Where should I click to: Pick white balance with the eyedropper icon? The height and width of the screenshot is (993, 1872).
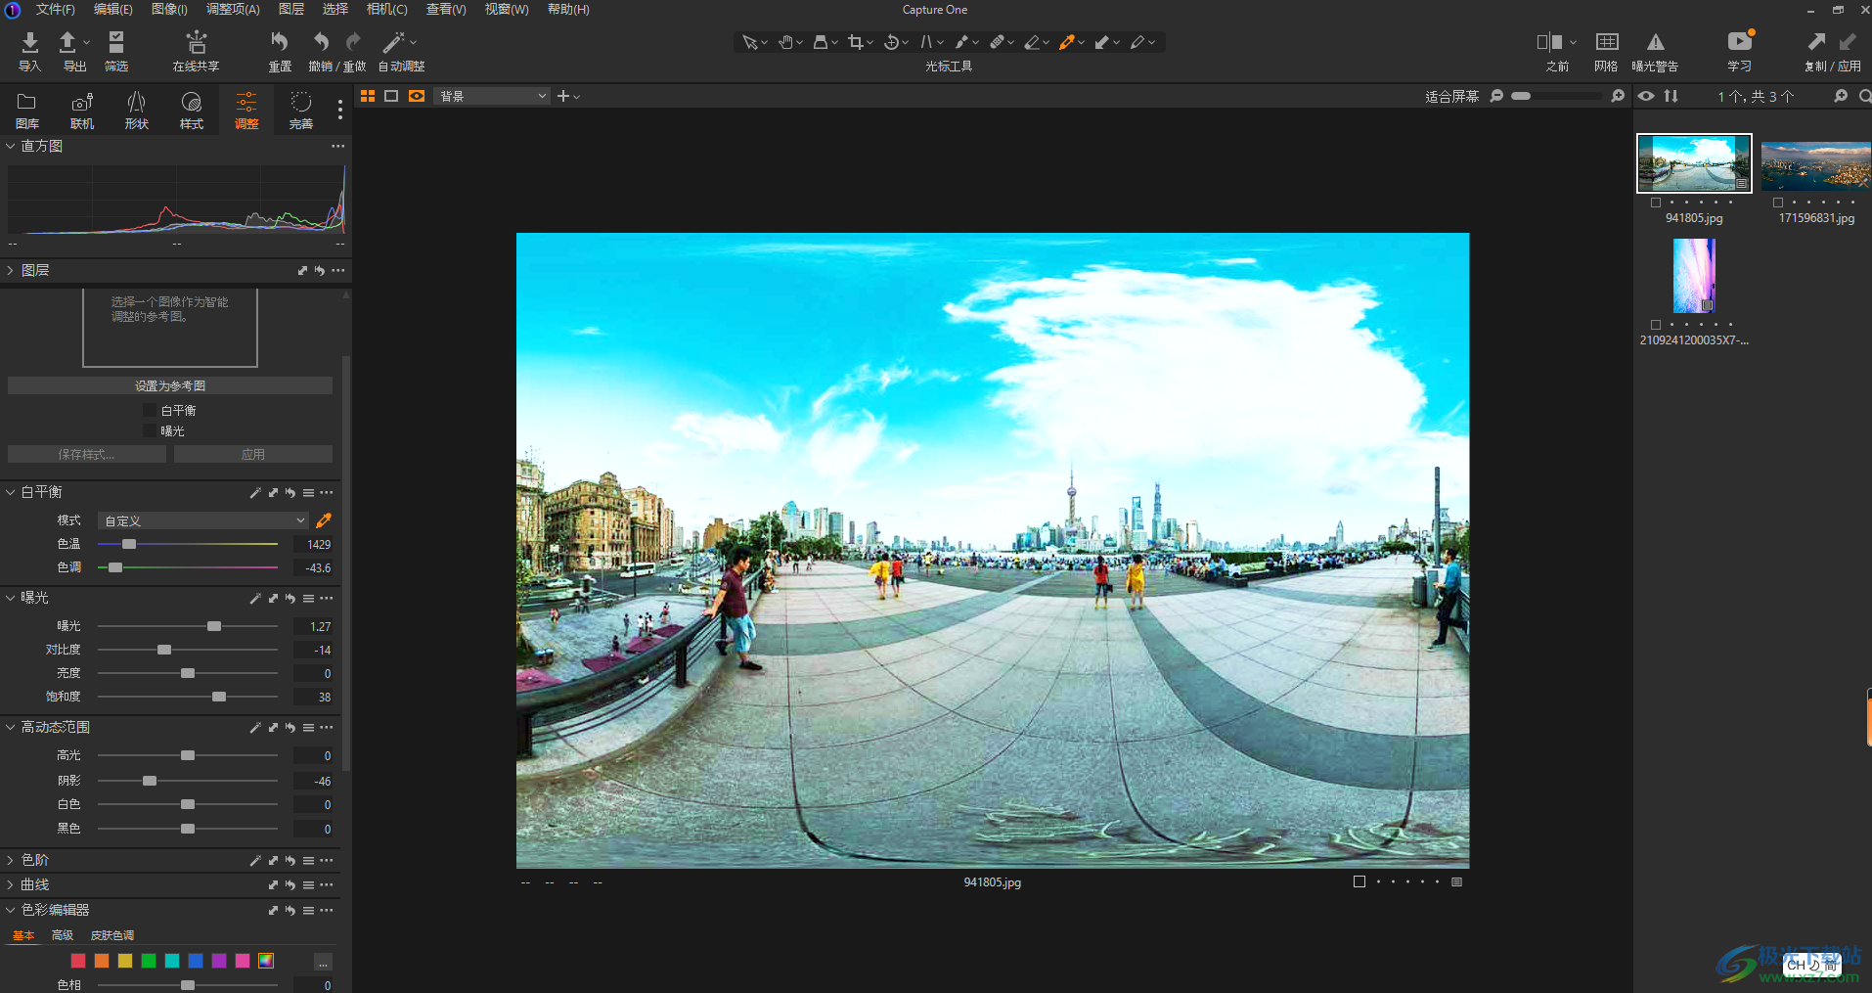(324, 520)
